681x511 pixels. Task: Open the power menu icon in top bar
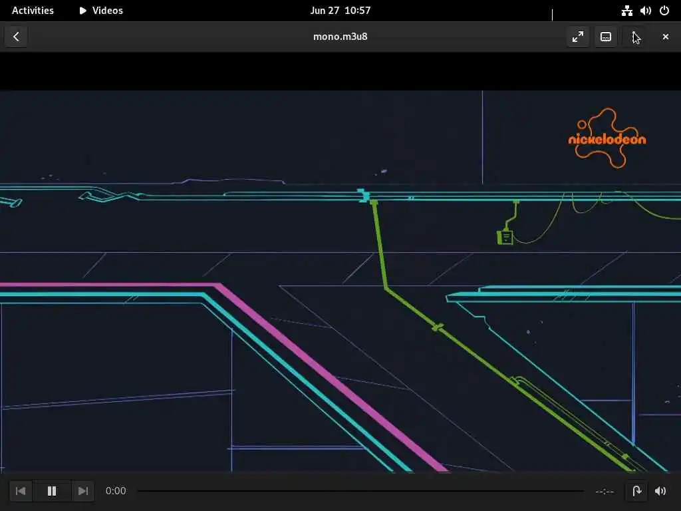click(664, 11)
